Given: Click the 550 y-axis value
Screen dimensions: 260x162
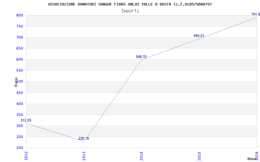Looking at the screenshot, I should pyautogui.click(x=19, y=71).
